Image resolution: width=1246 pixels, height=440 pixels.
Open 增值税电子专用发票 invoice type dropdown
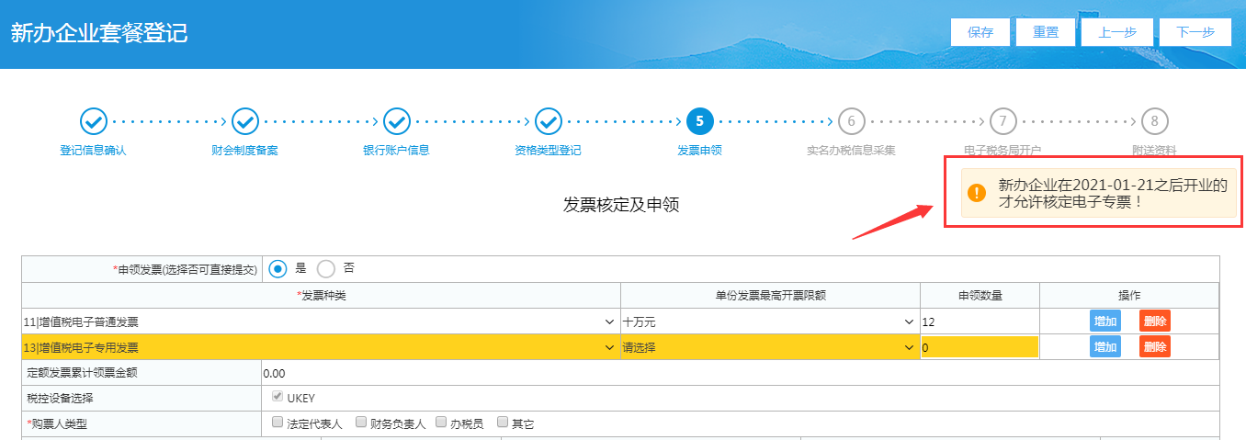[x=320, y=347]
